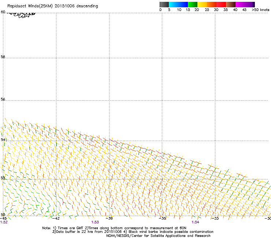Click the '>50 knots' legend label

click(x=260, y=10)
